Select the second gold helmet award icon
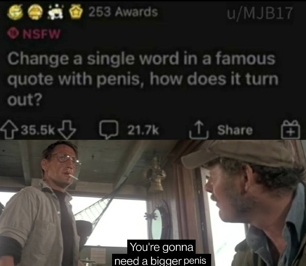Screen dimensions: 306x266 point(35,13)
